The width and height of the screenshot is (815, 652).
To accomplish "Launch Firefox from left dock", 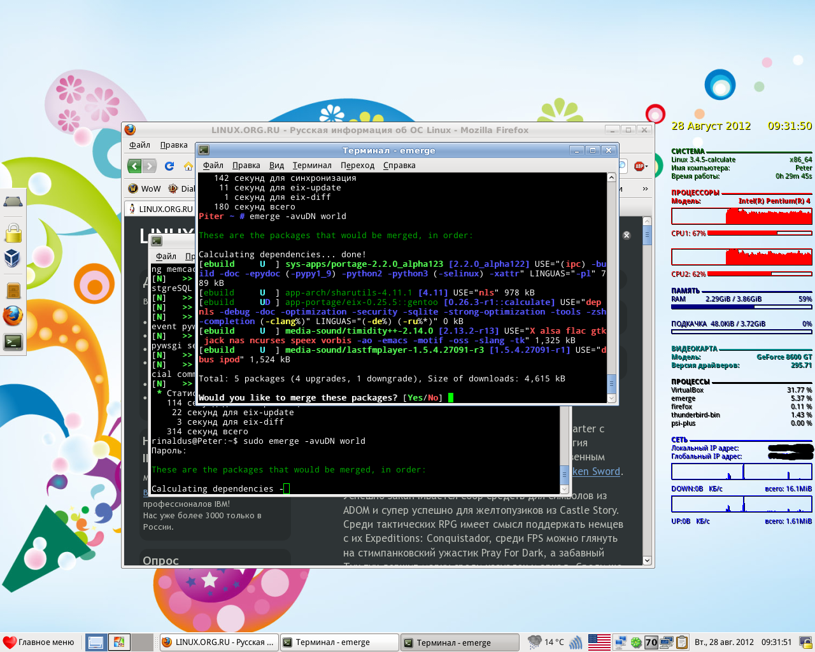I will [x=13, y=315].
